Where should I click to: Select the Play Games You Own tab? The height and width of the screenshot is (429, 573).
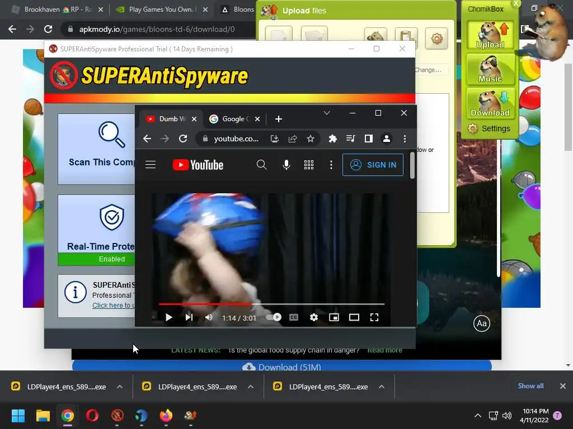point(161,9)
